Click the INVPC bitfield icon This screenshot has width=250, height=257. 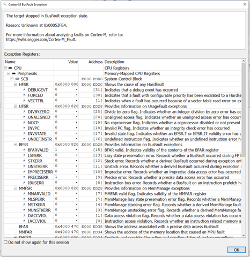click(x=24, y=128)
